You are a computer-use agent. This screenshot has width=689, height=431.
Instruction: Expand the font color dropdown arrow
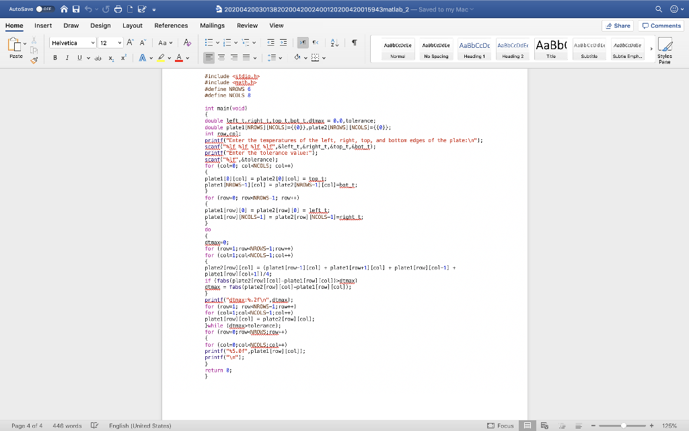click(188, 58)
